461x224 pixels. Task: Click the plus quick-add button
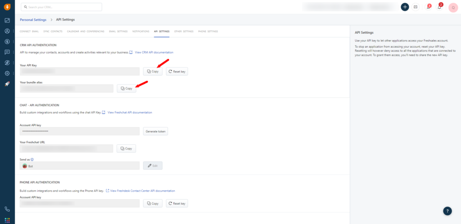[405, 7]
